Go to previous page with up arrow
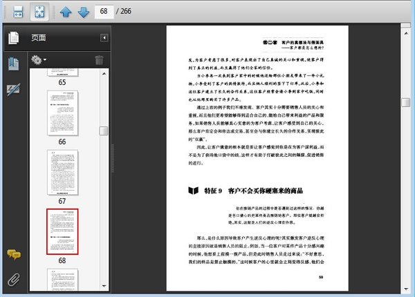Viewport: 415px width, 297px height. [66, 12]
